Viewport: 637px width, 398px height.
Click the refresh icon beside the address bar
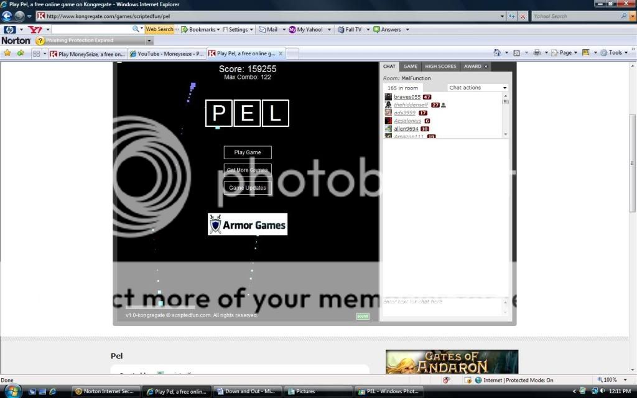(x=512, y=16)
